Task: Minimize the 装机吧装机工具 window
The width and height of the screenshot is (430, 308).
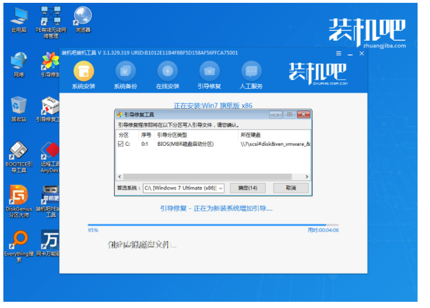Action: click(x=350, y=54)
